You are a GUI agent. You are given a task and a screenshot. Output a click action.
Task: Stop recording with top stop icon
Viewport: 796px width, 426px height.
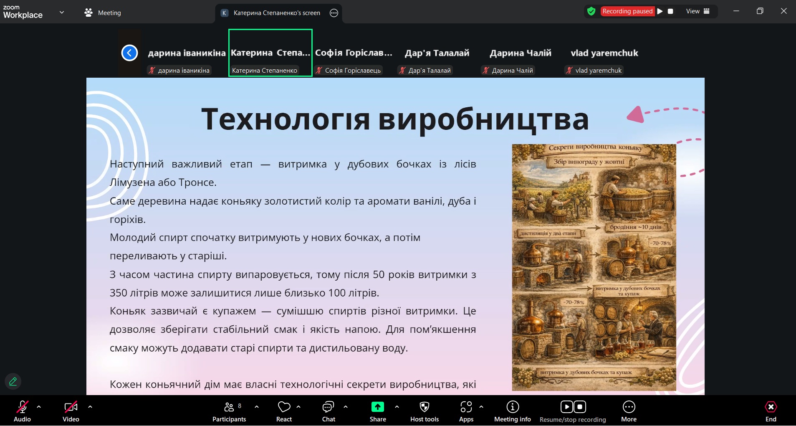coord(670,11)
